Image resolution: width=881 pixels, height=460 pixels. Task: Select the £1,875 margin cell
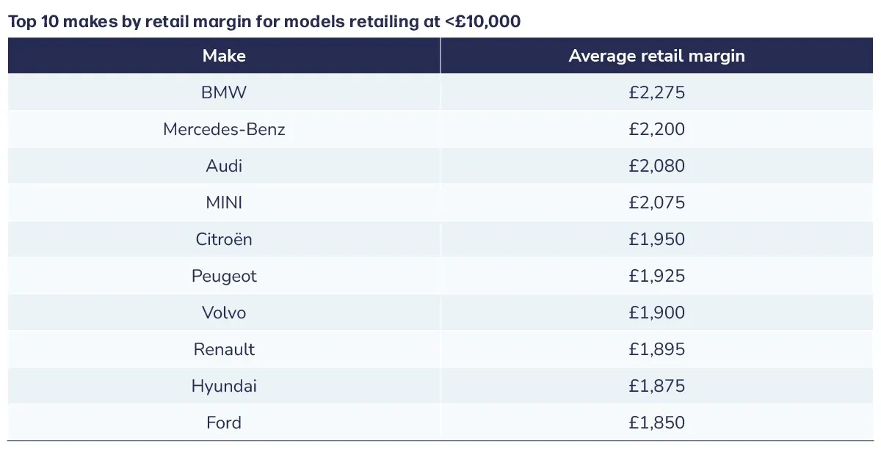pos(656,386)
